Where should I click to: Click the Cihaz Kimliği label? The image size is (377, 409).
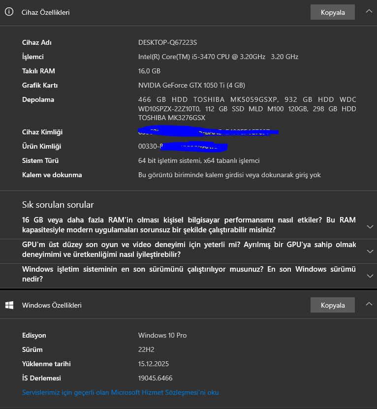point(42,132)
